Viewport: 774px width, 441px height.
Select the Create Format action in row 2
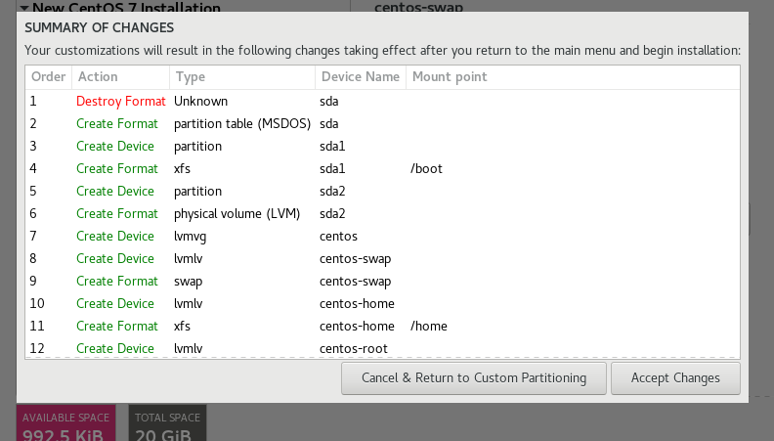pyautogui.click(x=117, y=124)
